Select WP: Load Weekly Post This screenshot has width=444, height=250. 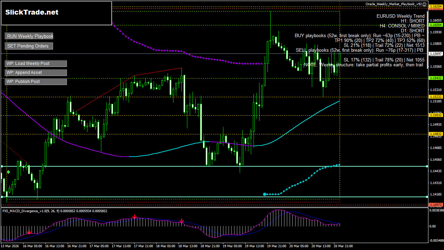pos(36,64)
